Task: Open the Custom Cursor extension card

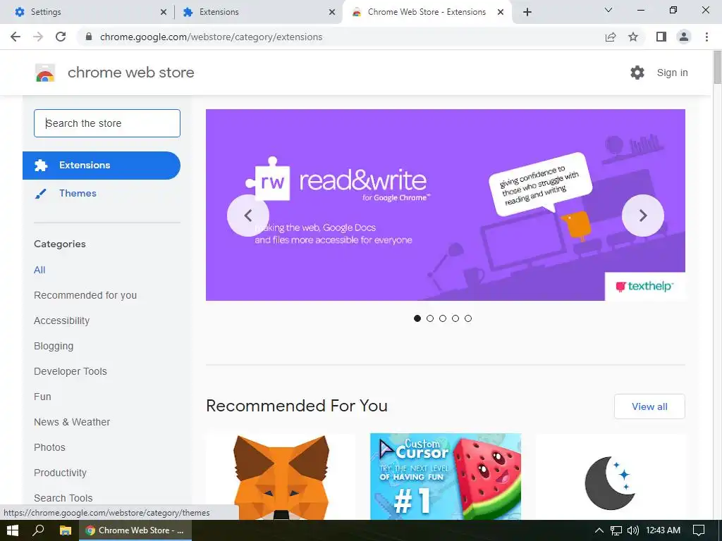Action: click(446, 477)
